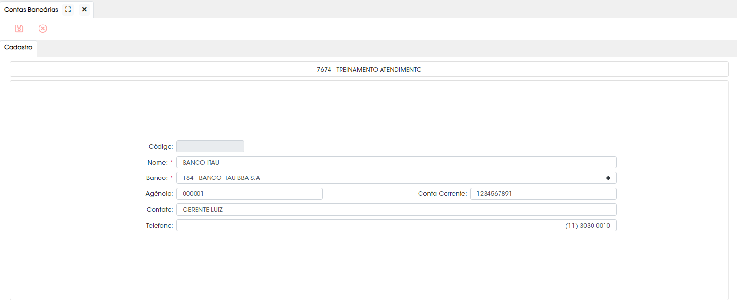Click the Nome input field
The image size is (737, 305).
[x=396, y=162]
